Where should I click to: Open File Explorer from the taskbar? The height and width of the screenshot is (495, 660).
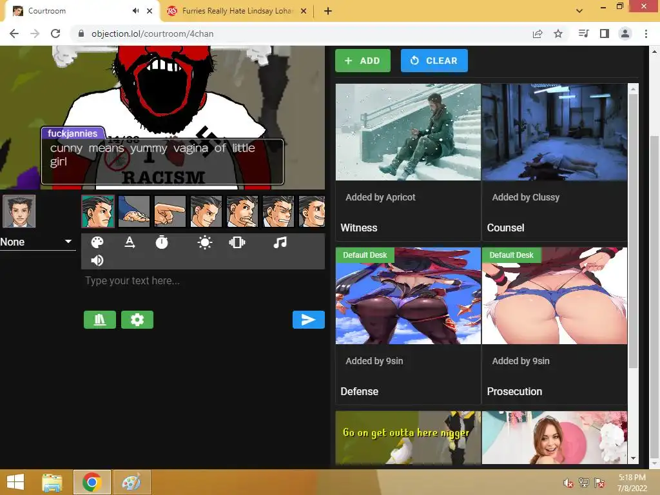tap(52, 482)
